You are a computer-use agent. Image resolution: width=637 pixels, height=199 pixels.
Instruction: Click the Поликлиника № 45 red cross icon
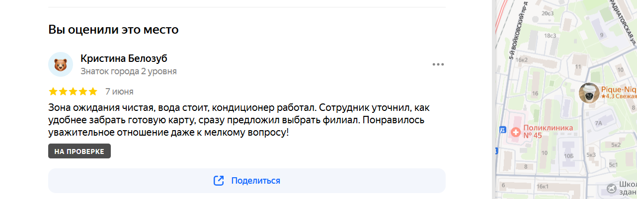tap(515, 132)
